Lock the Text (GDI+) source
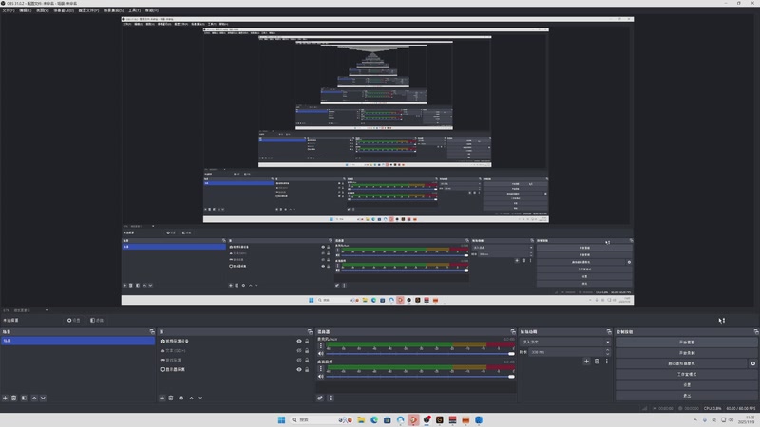Viewport: 760px width, 427px height. coord(307,350)
